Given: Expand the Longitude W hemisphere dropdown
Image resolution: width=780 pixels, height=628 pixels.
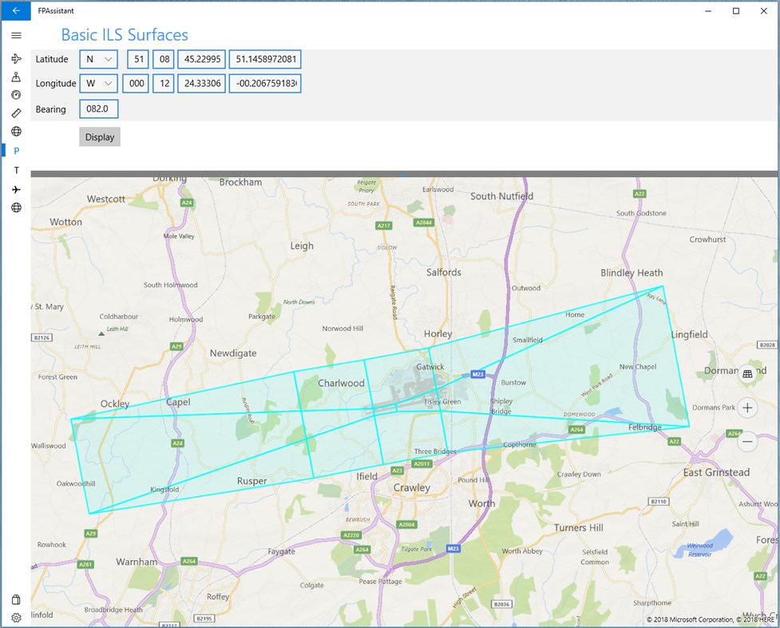Looking at the screenshot, I should [x=98, y=84].
